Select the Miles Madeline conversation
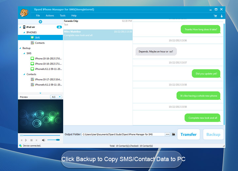Image resolution: width=238 pixels, height=171 pixels. point(98,35)
